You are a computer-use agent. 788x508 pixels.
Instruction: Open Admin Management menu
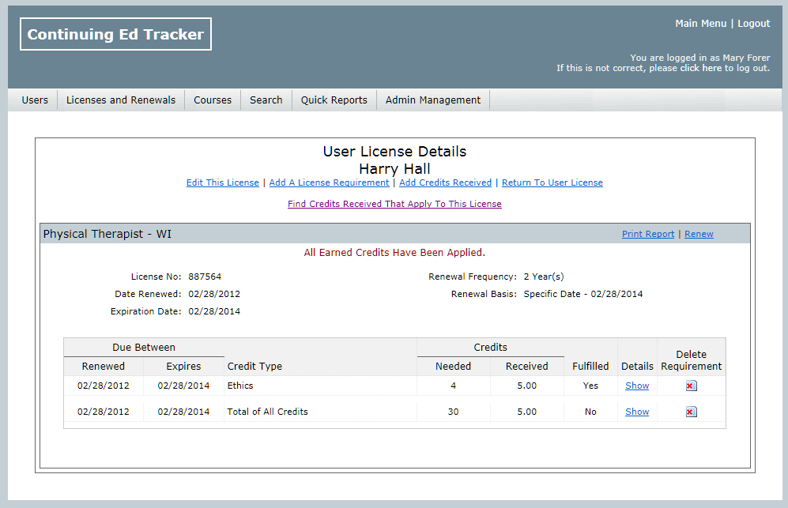[433, 100]
